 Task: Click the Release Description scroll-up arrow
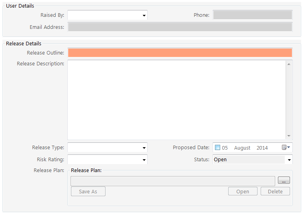coord(289,64)
